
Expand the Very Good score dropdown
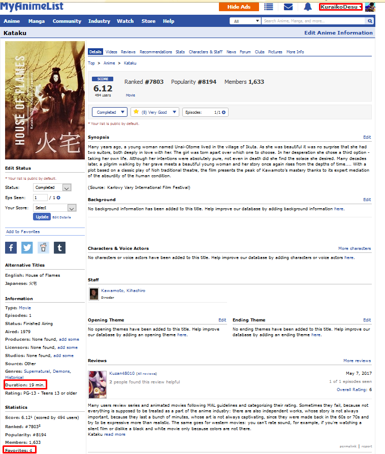[x=155, y=112]
